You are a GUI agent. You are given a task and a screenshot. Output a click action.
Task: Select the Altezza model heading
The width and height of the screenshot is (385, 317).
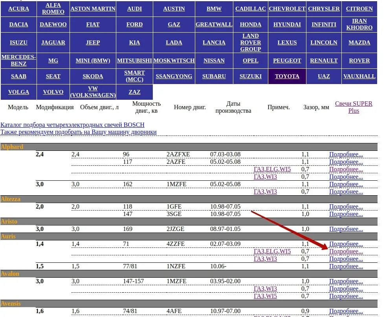(10, 199)
